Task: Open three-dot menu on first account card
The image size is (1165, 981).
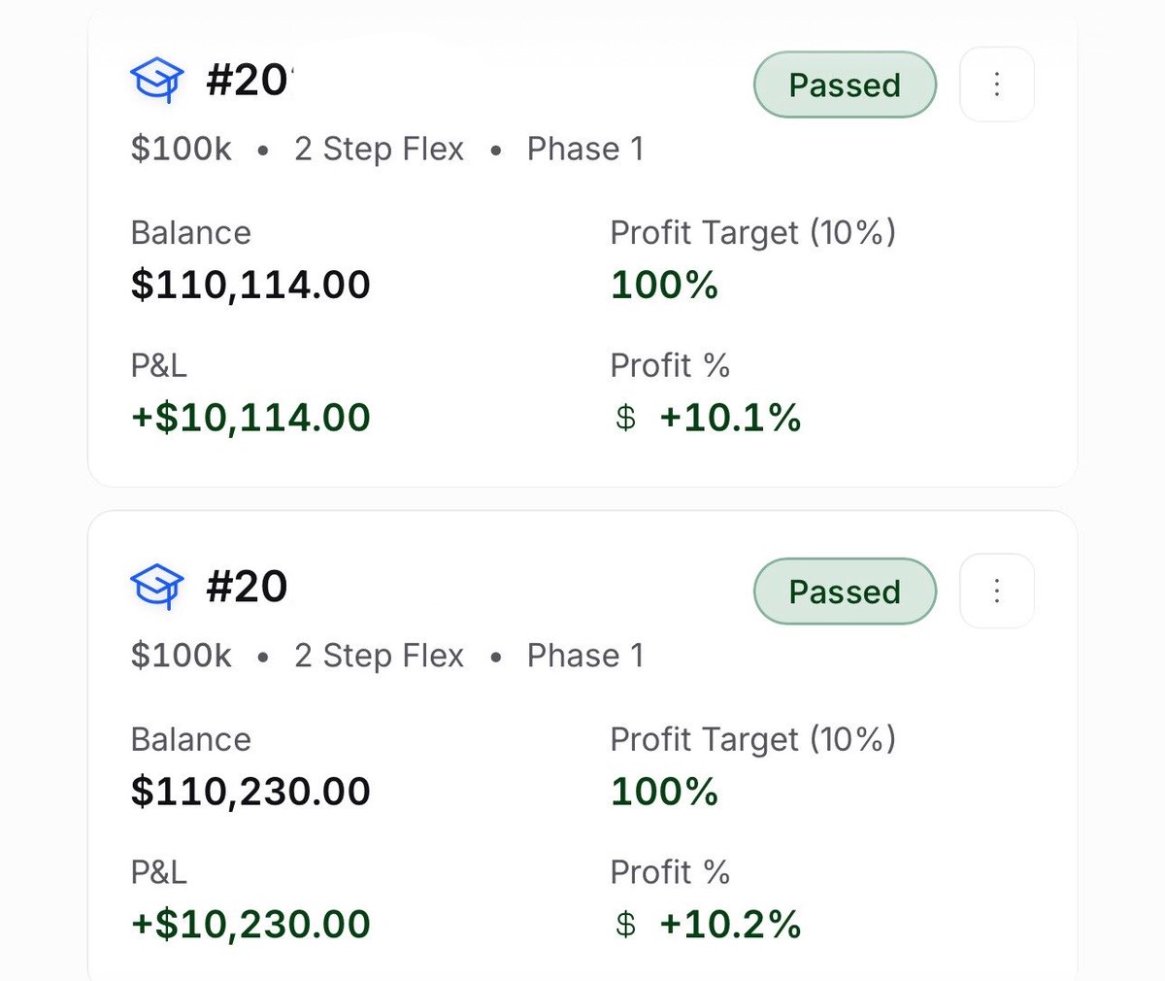Action: point(997,85)
